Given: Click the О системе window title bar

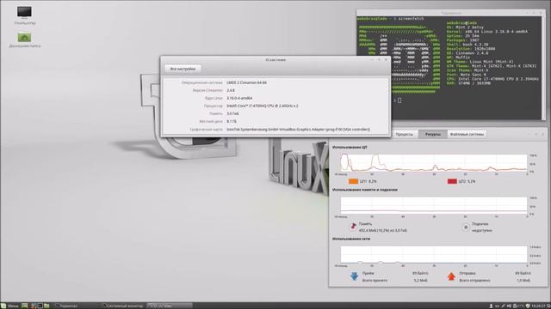Looking at the screenshot, I should [x=275, y=60].
